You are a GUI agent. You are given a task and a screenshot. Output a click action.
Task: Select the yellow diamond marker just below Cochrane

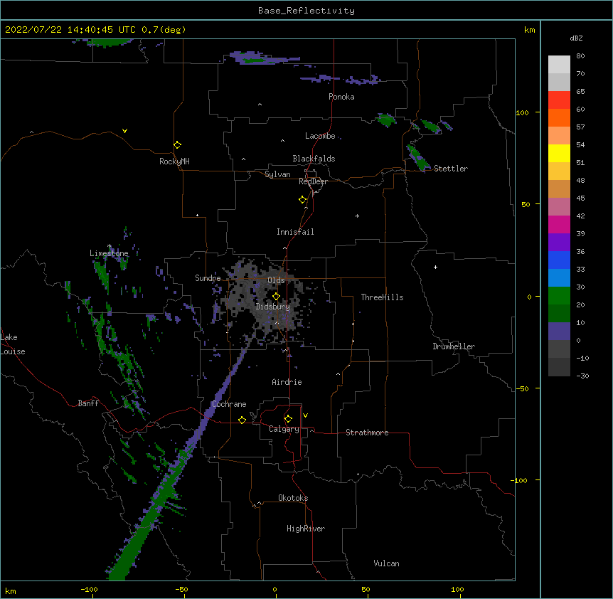pos(242,420)
